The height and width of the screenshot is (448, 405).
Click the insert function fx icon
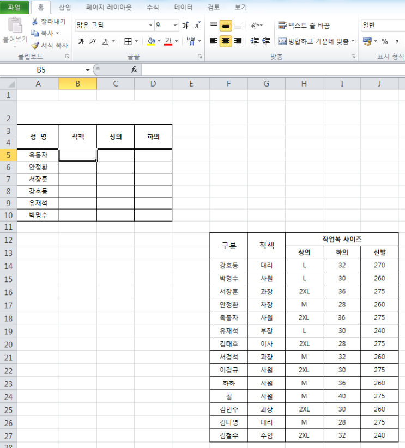tap(134, 70)
